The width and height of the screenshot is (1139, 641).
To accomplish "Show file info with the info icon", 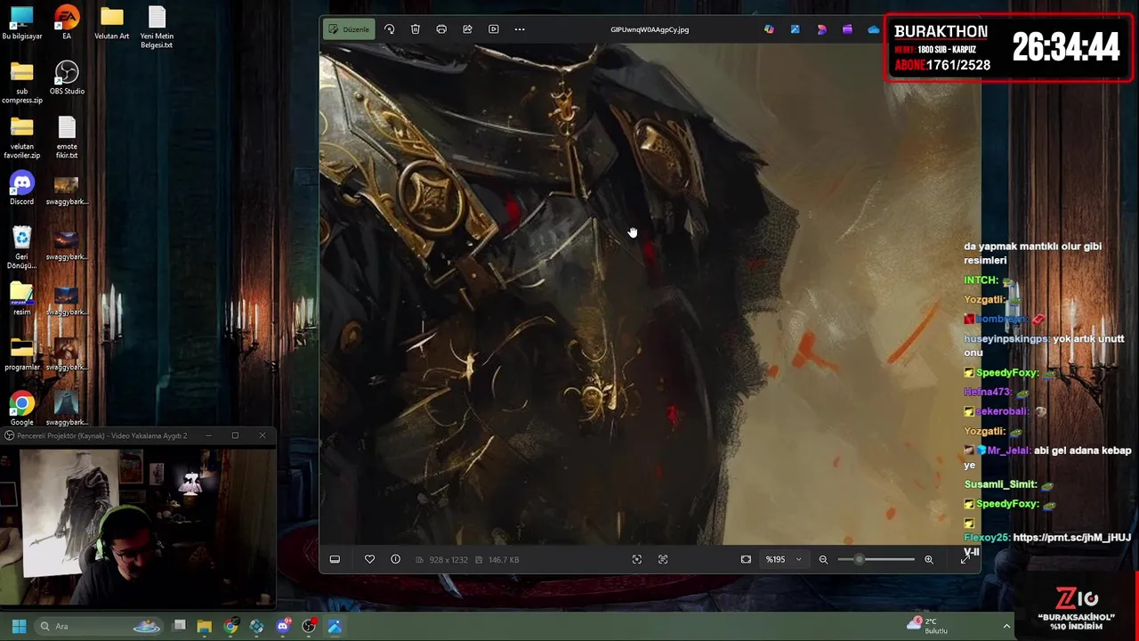I will coord(395,559).
